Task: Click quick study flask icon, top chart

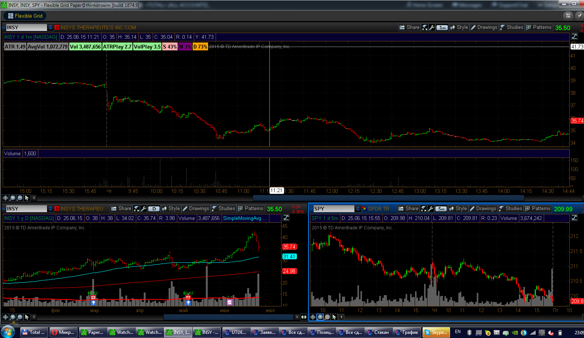Action: point(425,27)
